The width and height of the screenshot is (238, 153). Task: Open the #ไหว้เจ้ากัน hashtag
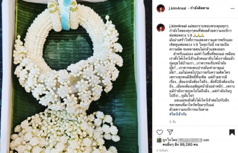[178, 114]
